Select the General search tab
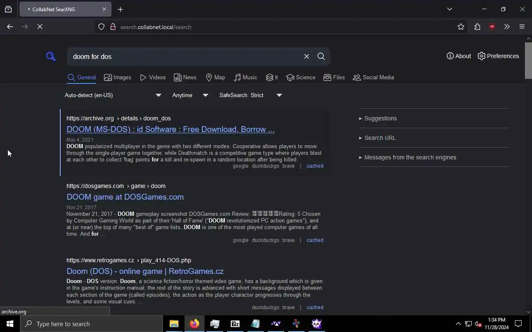The height and width of the screenshot is (332, 532). pyautogui.click(x=81, y=78)
